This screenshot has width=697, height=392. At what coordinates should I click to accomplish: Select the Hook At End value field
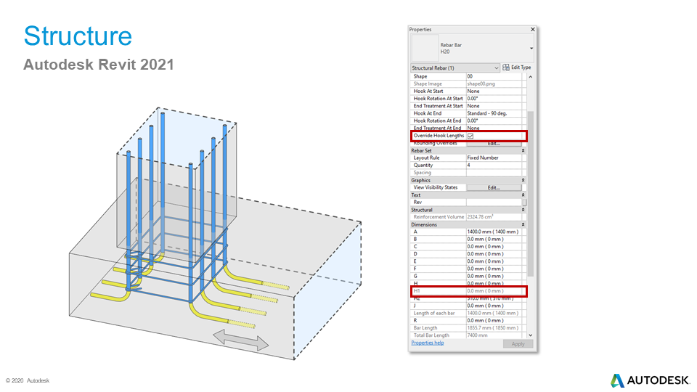click(x=494, y=113)
